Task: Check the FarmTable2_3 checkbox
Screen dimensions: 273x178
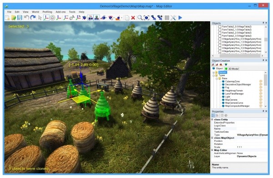Action: [x=220, y=36]
